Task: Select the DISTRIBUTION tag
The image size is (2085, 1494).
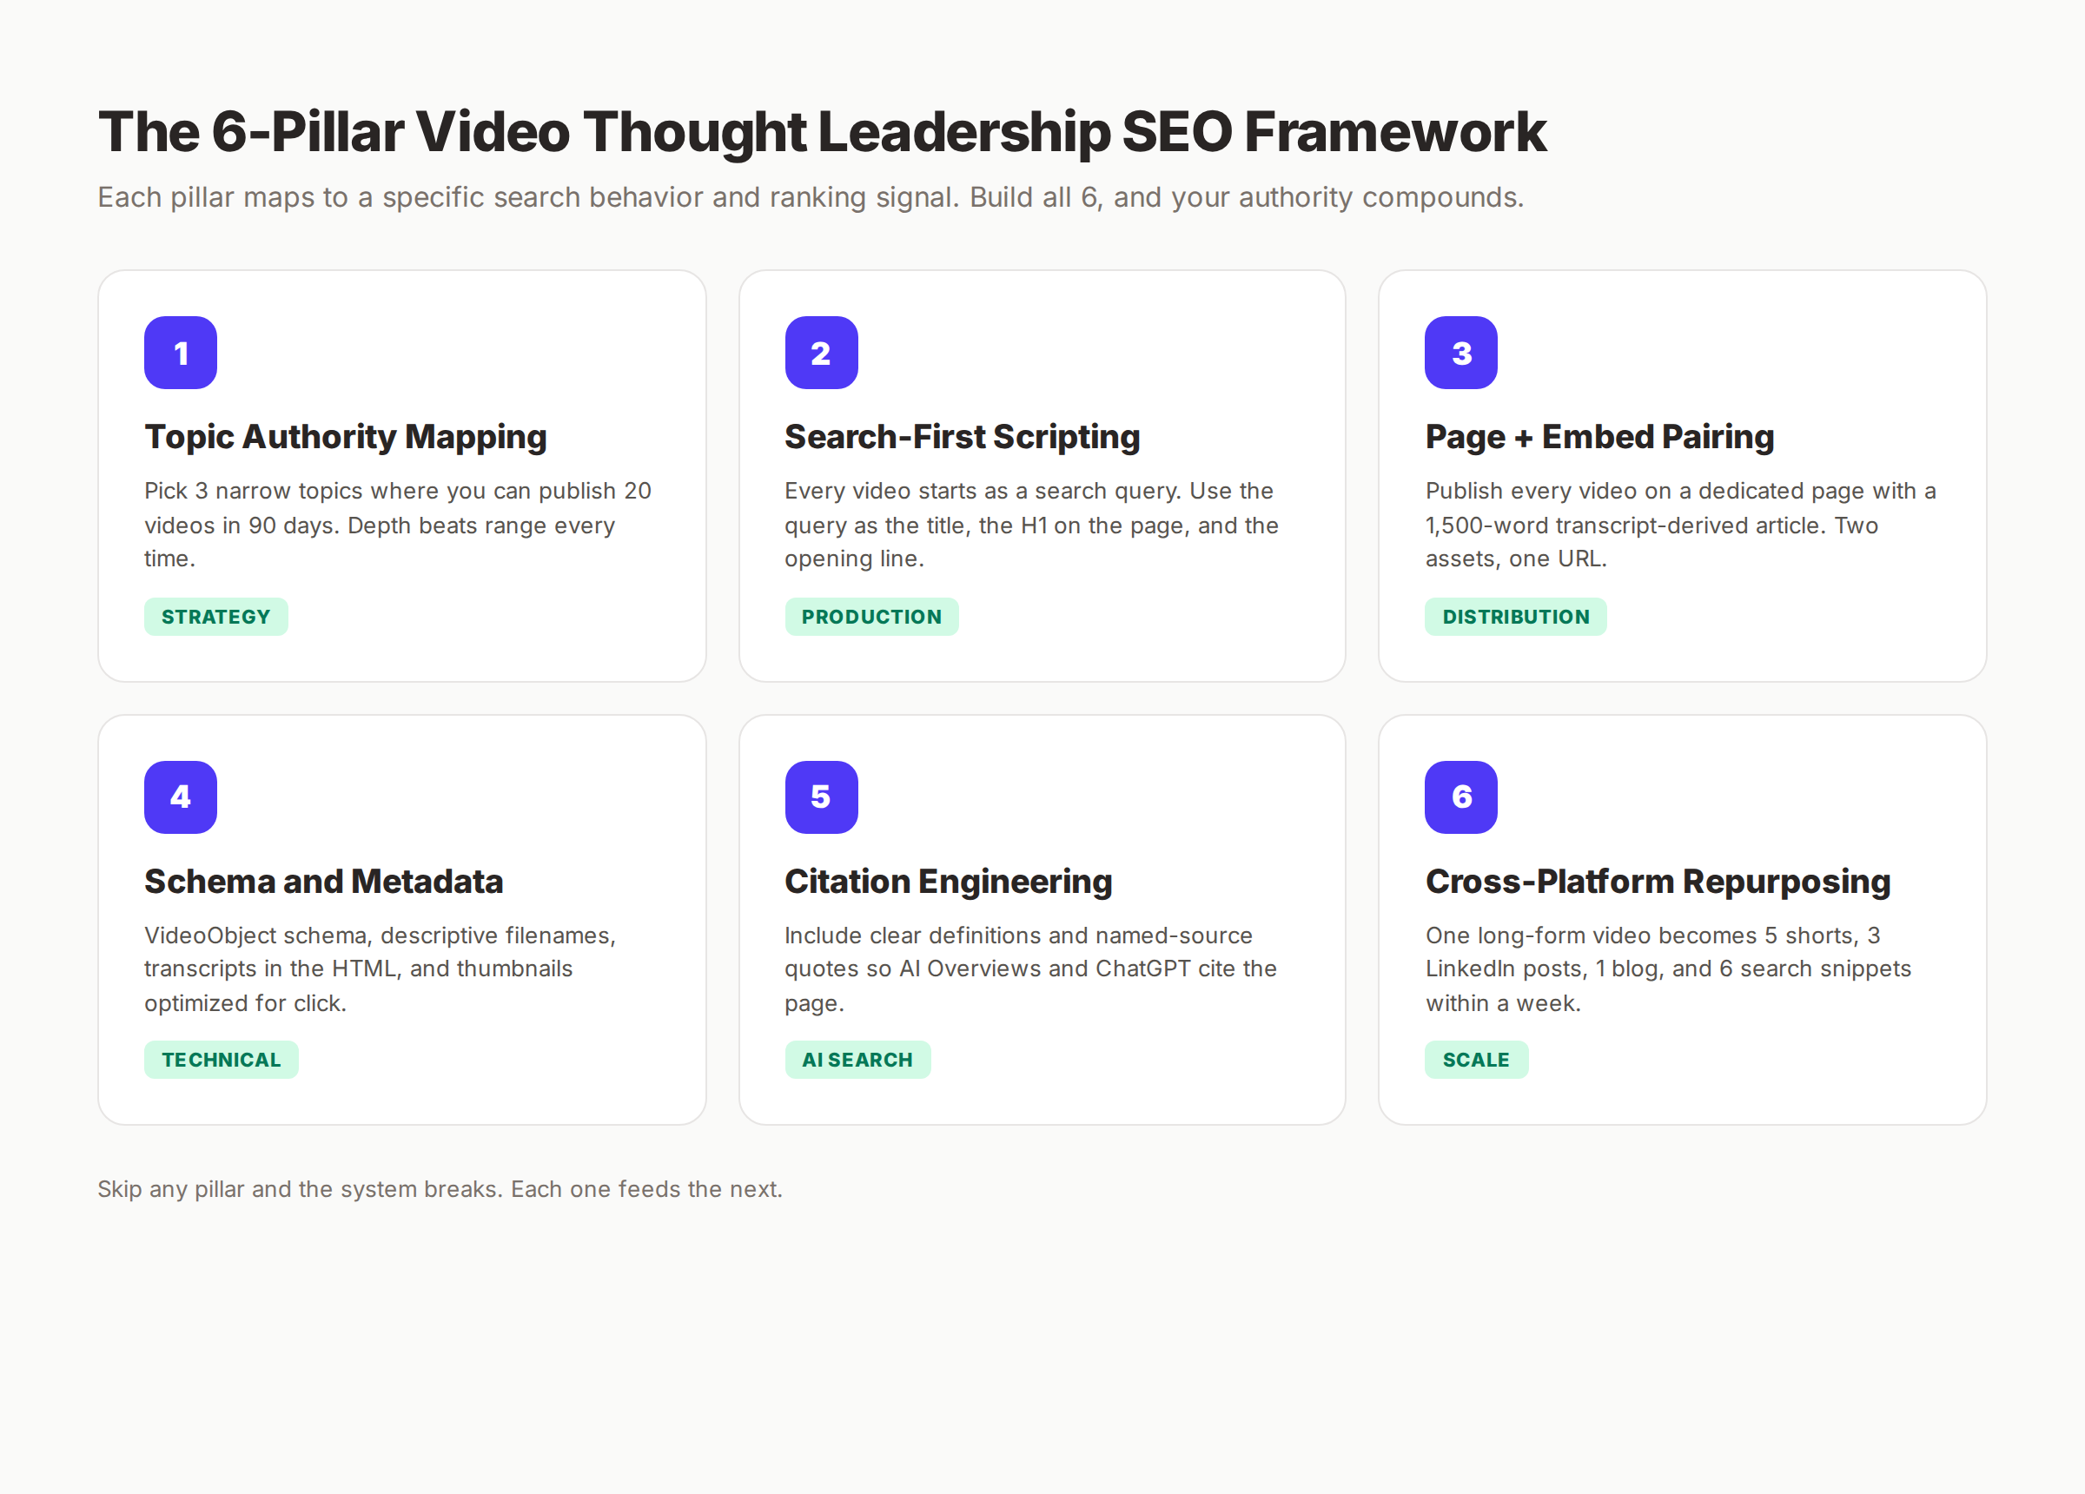Action: (1516, 617)
